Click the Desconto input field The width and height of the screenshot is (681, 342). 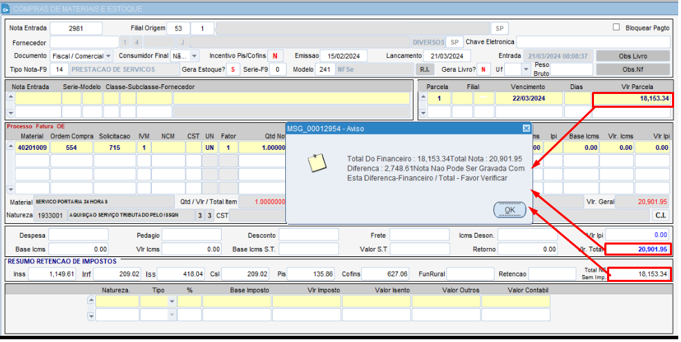(309, 235)
